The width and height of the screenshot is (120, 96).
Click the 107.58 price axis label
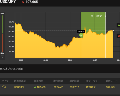click(x=11, y=51)
